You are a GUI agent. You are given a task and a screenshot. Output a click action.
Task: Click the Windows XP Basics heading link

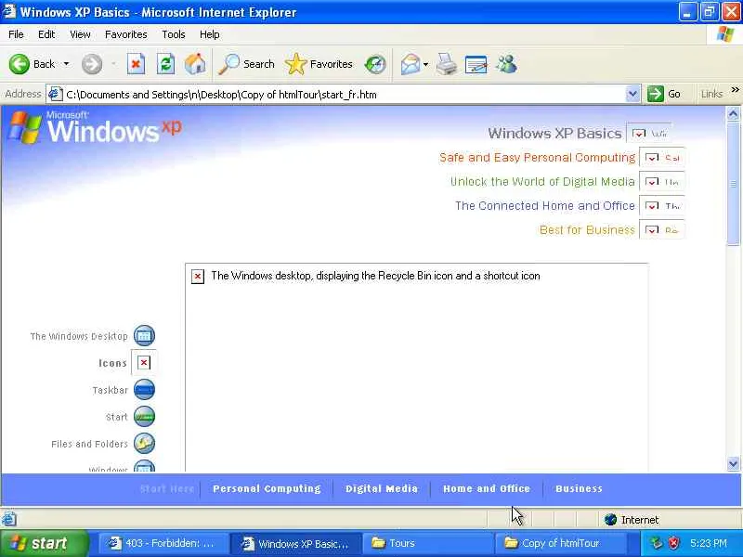pos(554,134)
